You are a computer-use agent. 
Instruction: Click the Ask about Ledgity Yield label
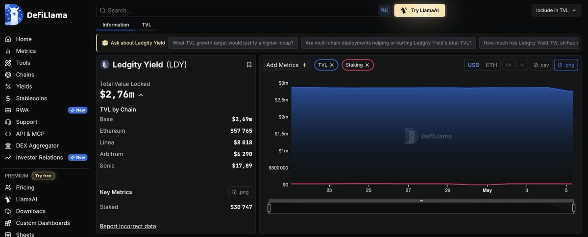[x=133, y=43]
